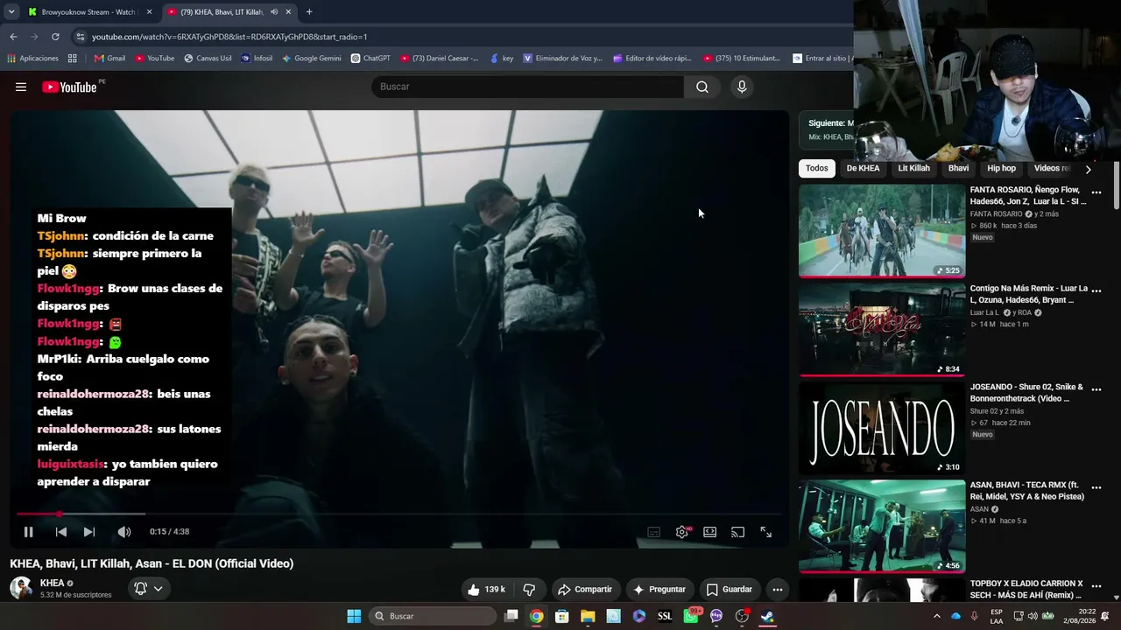Expand the Chrome tab search dropdown
The image size is (1121, 630).
[11, 12]
